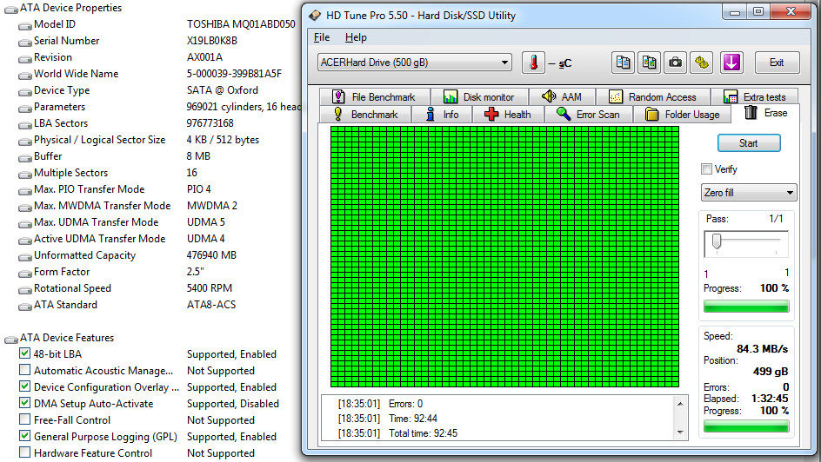Click the 499 gB position value
Image resolution: width=821 pixels, height=462 pixels.
[x=771, y=372]
